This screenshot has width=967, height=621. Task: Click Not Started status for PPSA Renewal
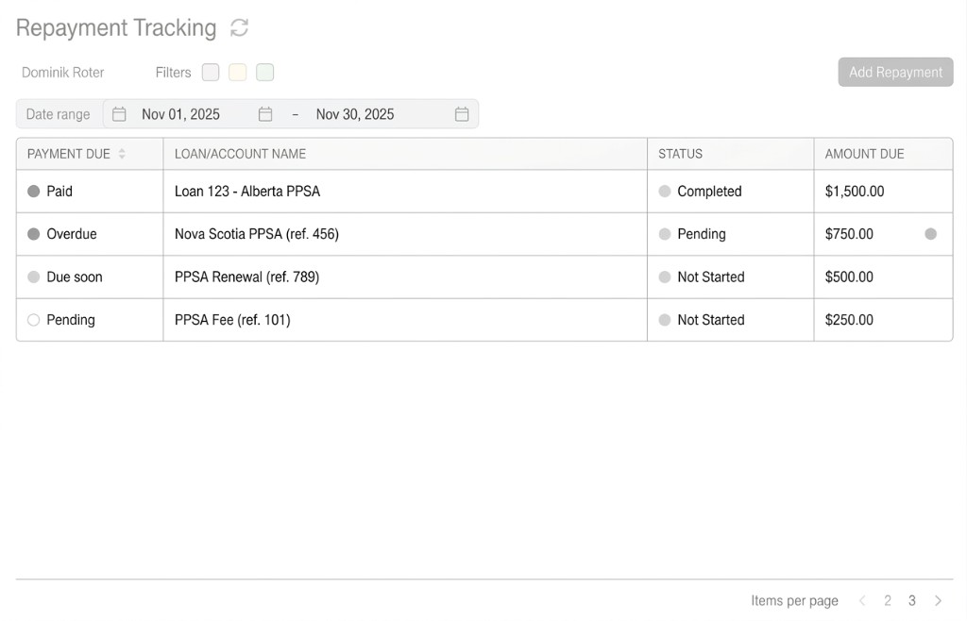coord(711,277)
